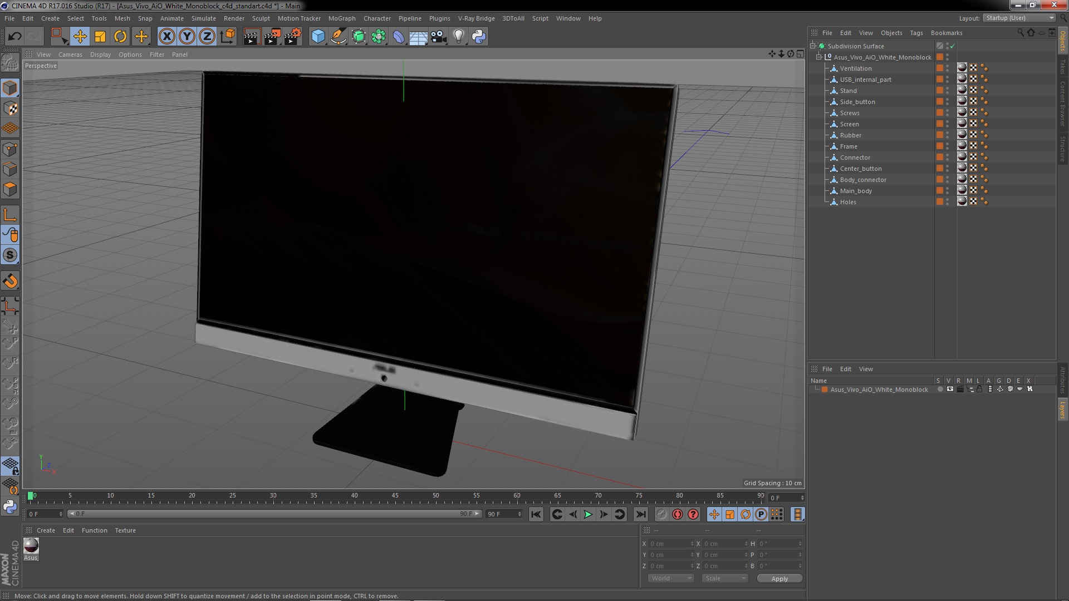Click the X position input field
Screen dimensions: 1069x601
click(x=671, y=544)
